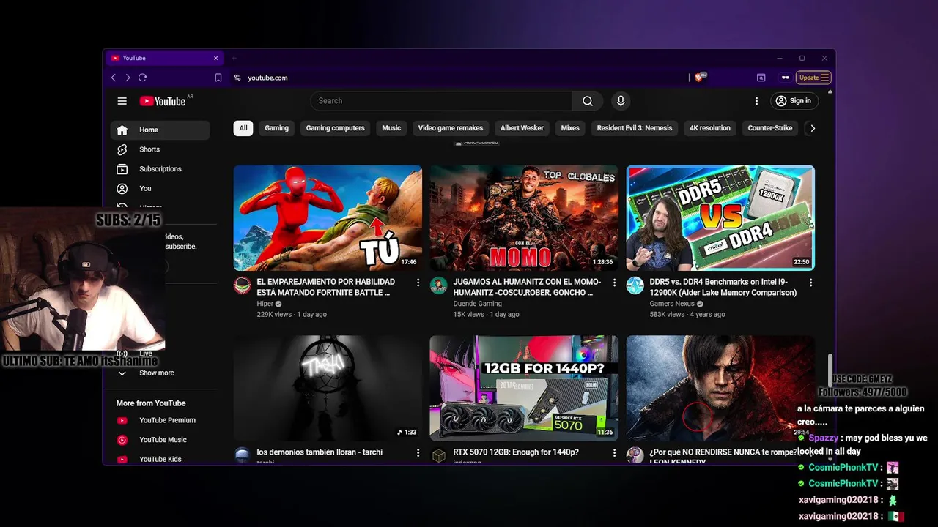Select Albert Wesker chip
This screenshot has width=938, height=527.
(x=522, y=128)
